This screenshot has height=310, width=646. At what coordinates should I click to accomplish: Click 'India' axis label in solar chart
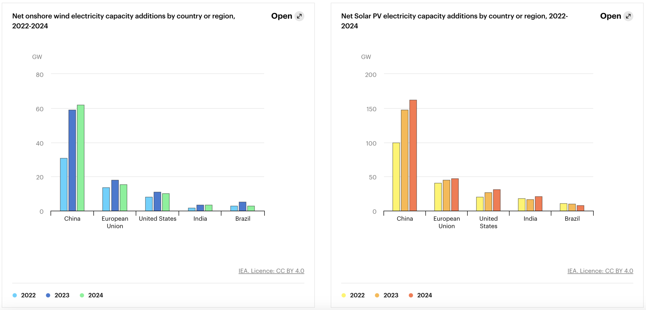point(530,219)
